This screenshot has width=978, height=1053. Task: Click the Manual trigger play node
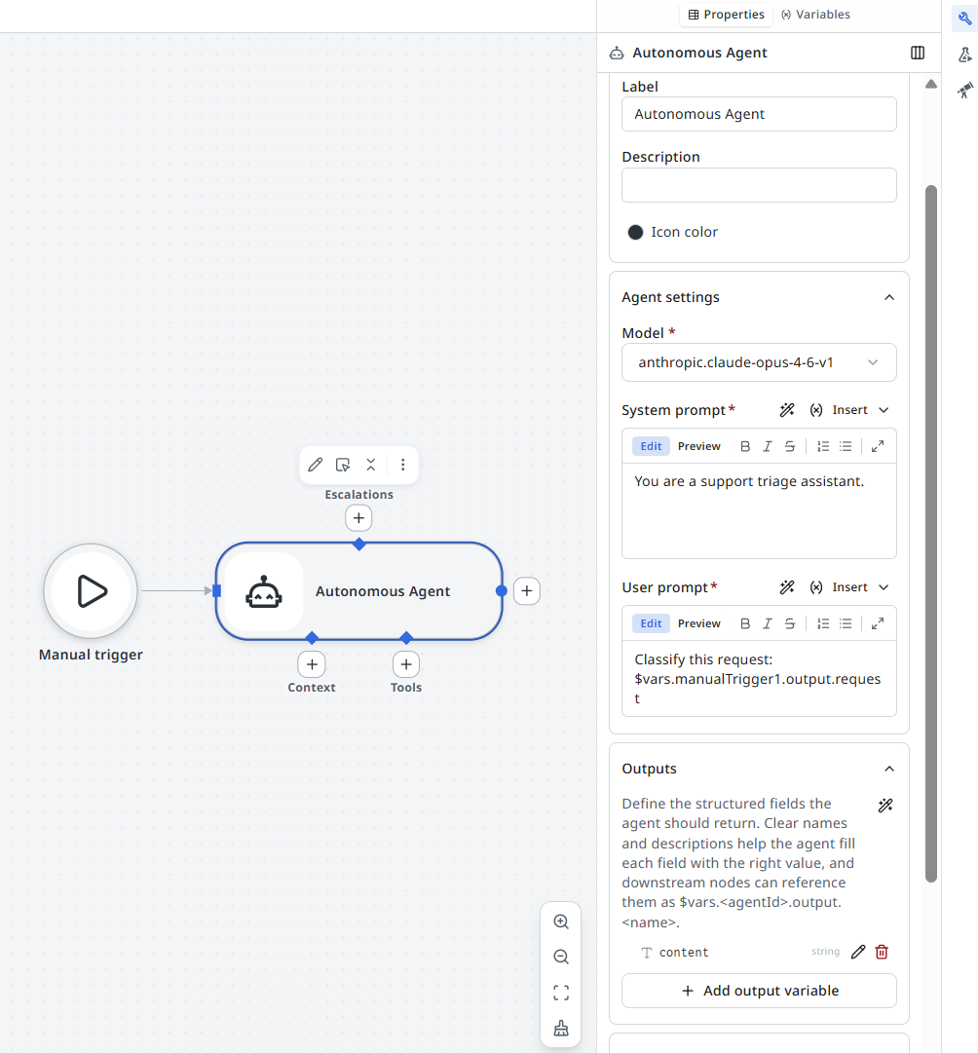click(x=91, y=591)
